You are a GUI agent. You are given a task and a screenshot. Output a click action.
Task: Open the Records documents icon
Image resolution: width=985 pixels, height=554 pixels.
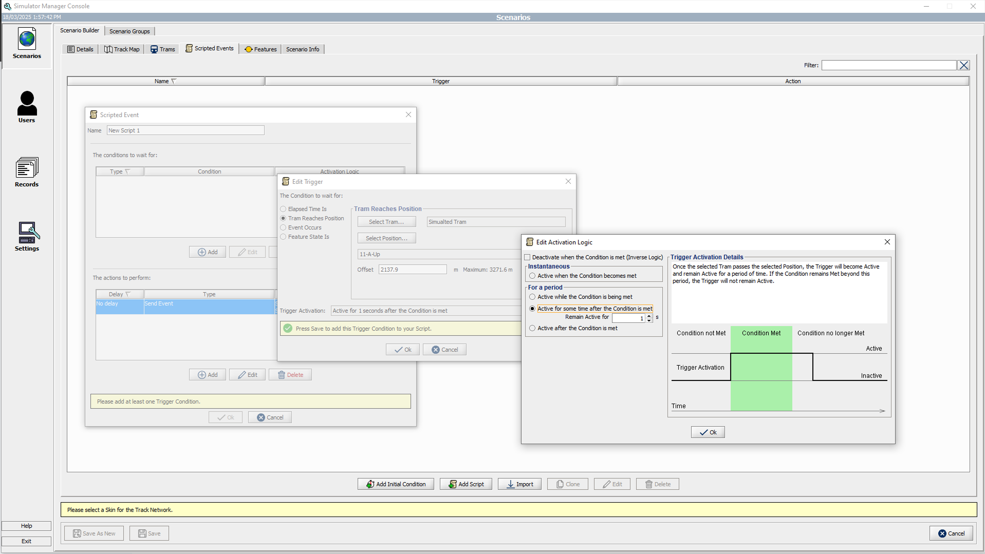pos(27,168)
